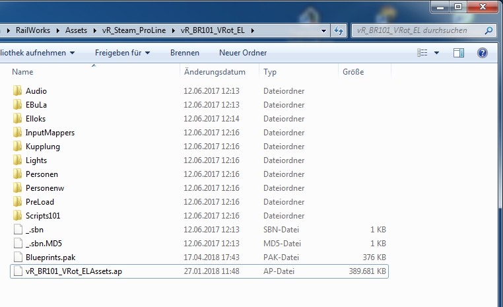Toggle the preview pane icon

[459, 53]
